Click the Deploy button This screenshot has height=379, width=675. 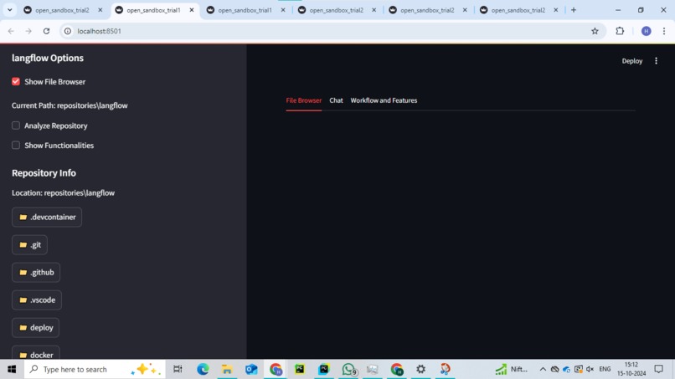coord(632,61)
